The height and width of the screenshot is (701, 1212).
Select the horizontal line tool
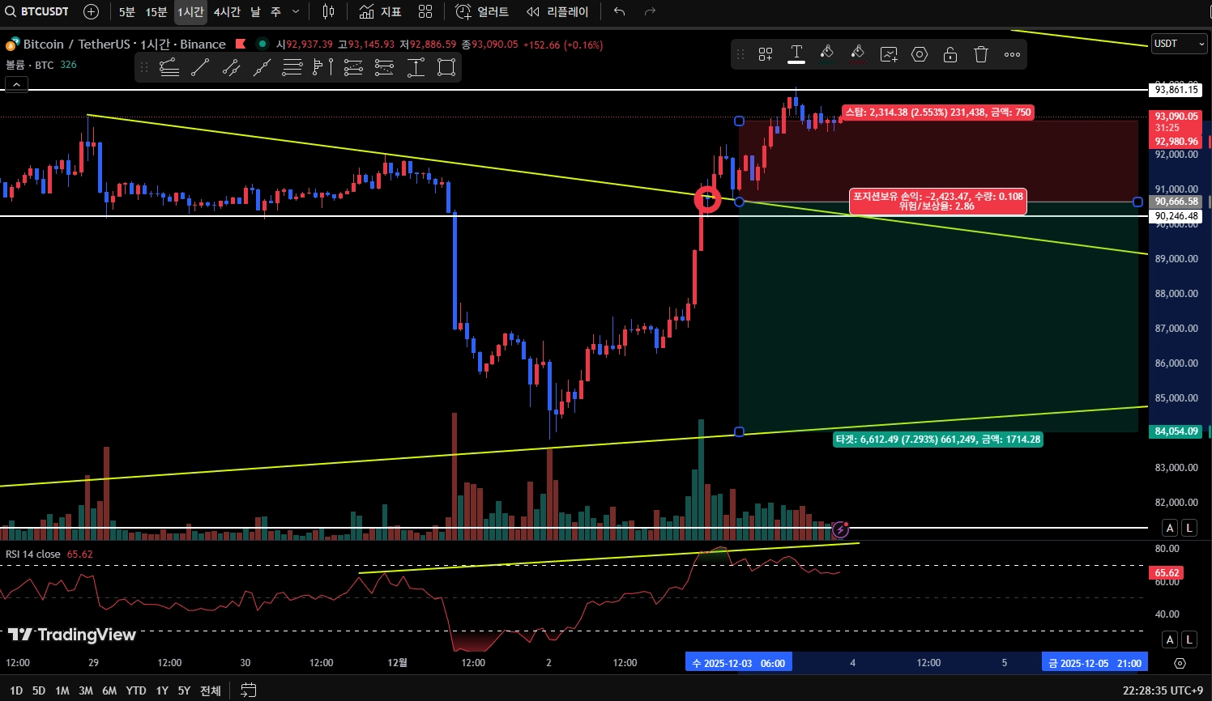click(x=292, y=68)
